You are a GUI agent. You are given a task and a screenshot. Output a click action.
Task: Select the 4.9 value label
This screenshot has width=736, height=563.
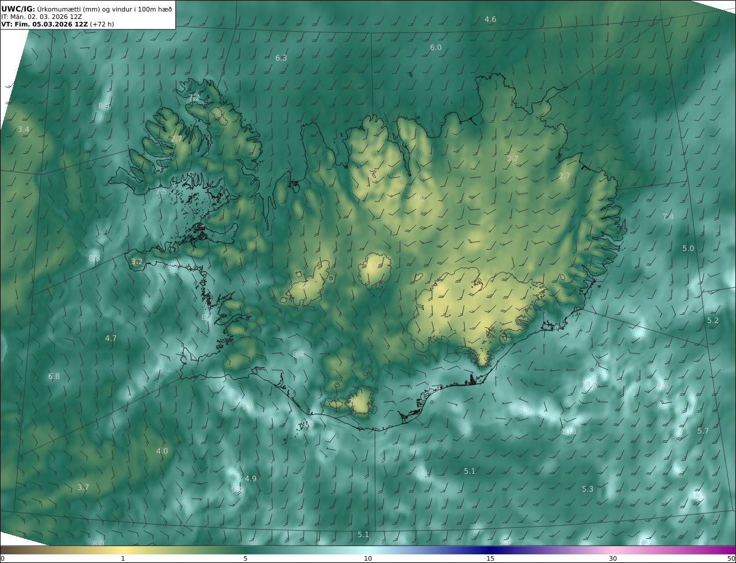tap(251, 479)
